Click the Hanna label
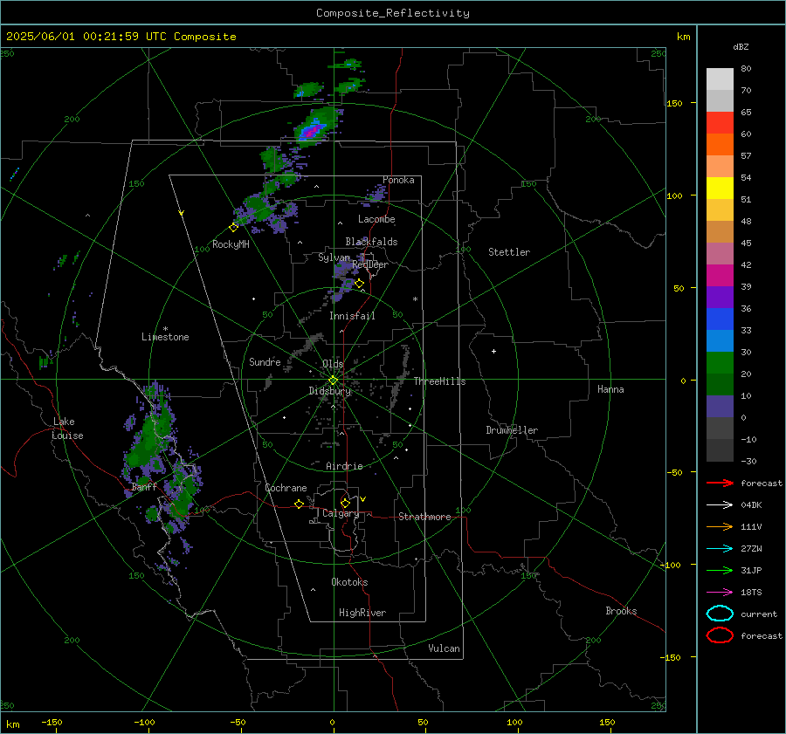Image resolution: width=786 pixels, height=734 pixels. click(610, 389)
